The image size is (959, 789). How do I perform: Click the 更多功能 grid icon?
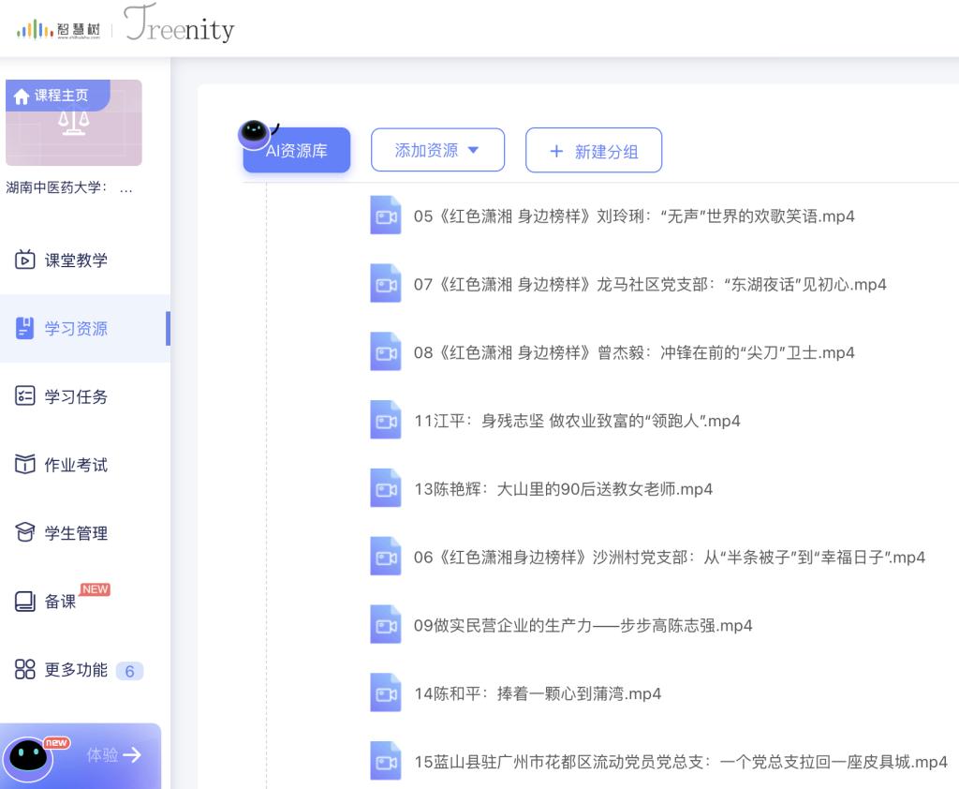coord(25,670)
